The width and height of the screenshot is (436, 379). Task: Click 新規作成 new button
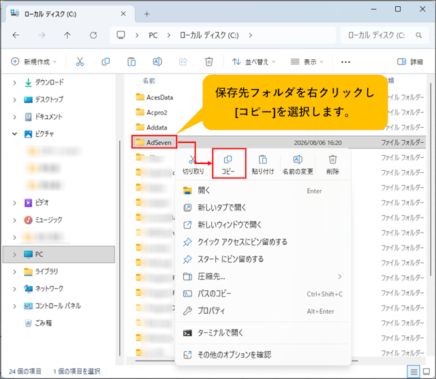coord(33,62)
